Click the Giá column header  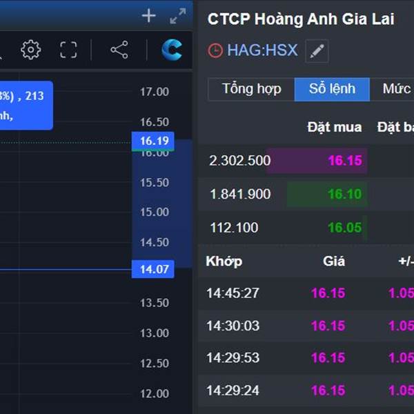click(x=334, y=262)
